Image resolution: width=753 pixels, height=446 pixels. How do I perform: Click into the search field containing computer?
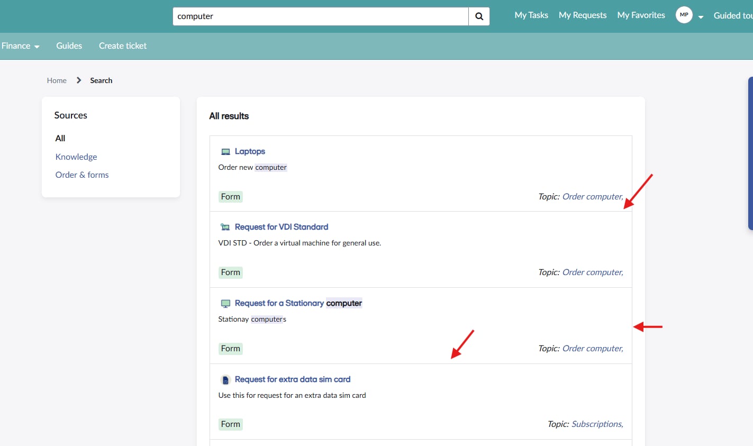(320, 16)
